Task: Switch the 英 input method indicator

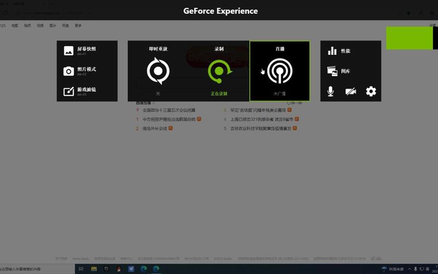Action: pos(428,269)
